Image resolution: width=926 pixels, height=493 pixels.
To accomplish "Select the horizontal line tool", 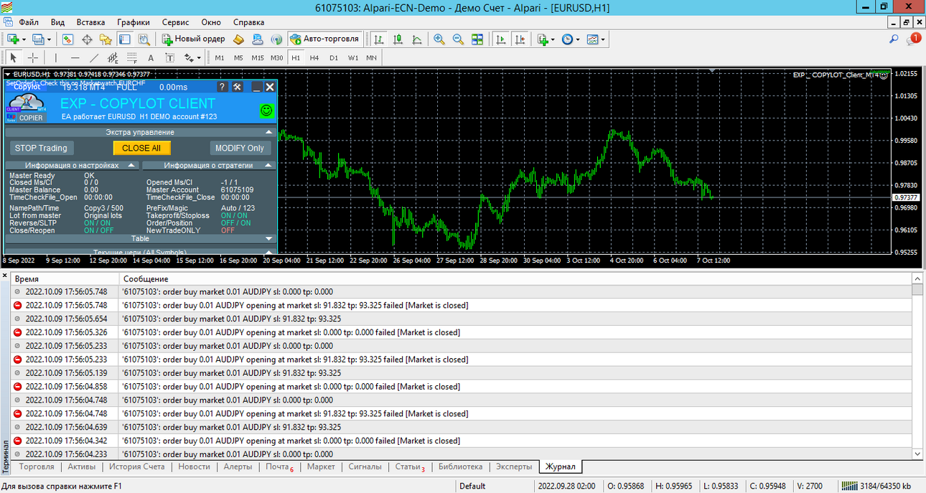I will 75,57.
